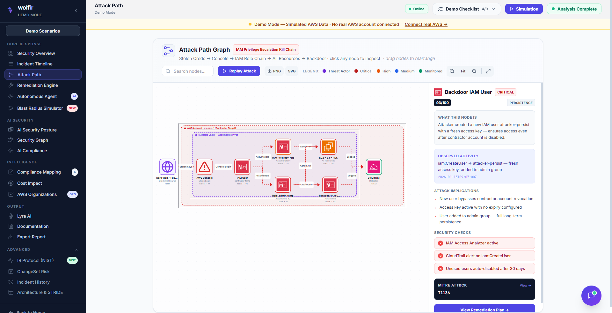Export the graph as SVG
The height and width of the screenshot is (313, 612).
(x=292, y=71)
